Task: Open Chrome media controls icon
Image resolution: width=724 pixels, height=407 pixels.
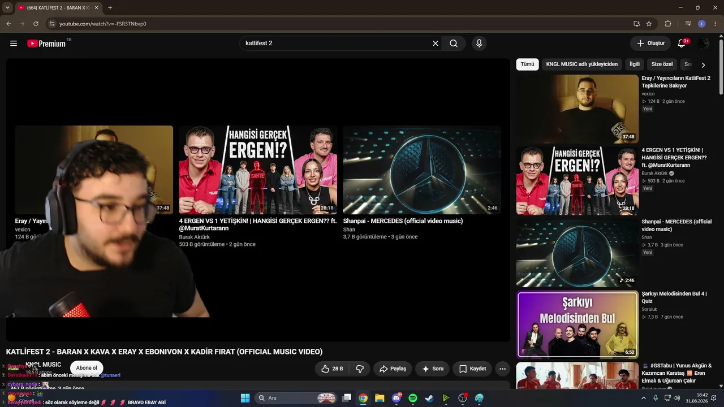Action: click(x=688, y=24)
